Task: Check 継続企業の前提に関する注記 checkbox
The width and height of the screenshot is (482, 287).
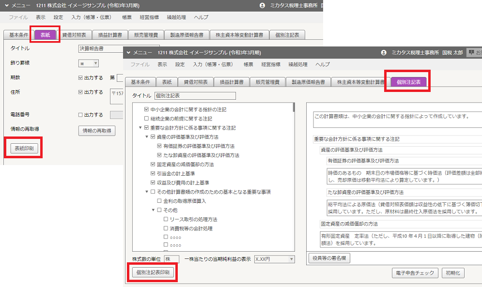Action: click(x=146, y=118)
